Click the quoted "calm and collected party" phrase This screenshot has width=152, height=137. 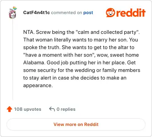107,32
